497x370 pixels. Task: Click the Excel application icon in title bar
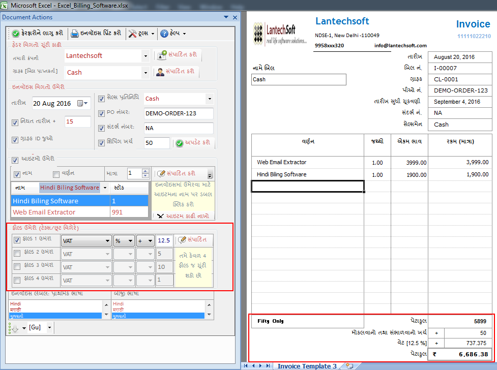[x=4, y=6]
